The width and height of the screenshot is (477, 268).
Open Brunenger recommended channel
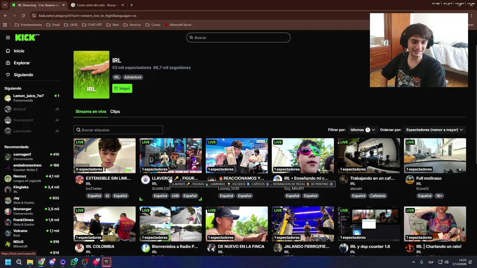[x=32, y=211]
